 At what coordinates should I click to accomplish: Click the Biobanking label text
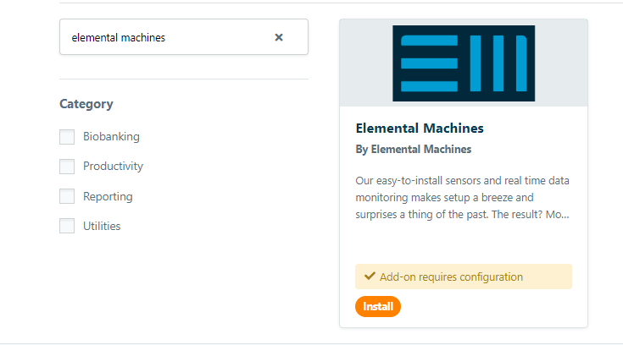(111, 136)
